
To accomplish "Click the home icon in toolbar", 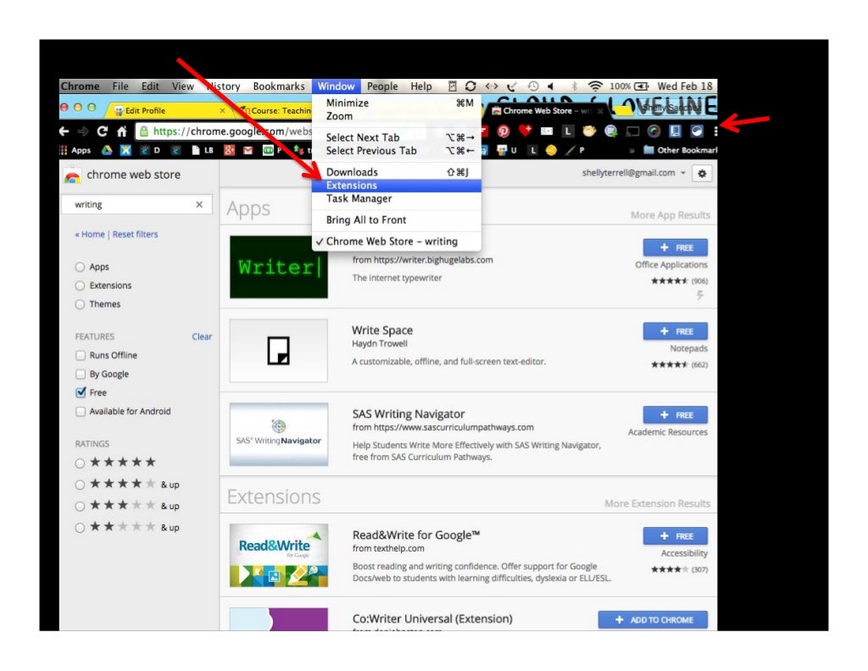I will pos(122,131).
